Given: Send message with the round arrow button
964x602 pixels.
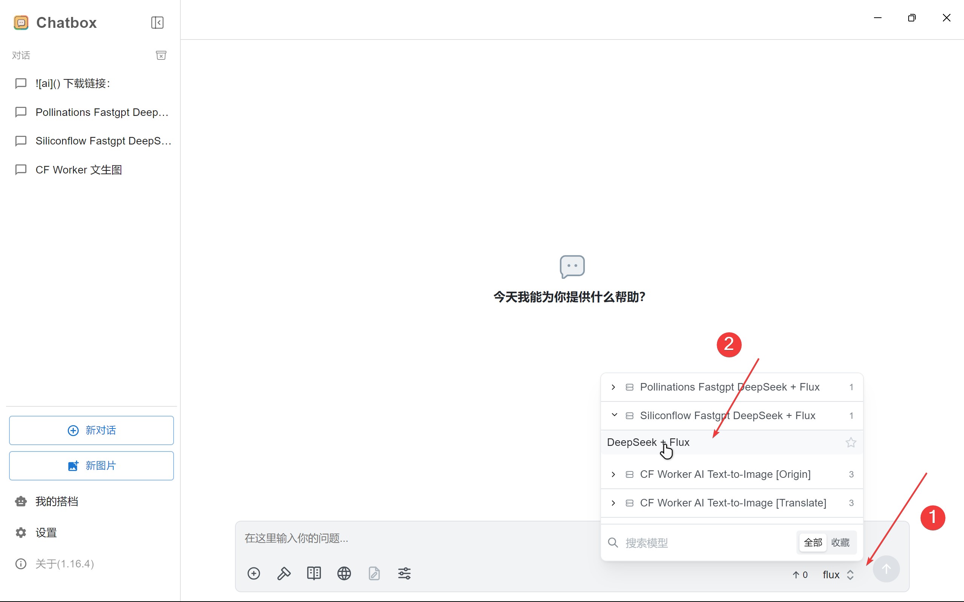Looking at the screenshot, I should tap(886, 569).
